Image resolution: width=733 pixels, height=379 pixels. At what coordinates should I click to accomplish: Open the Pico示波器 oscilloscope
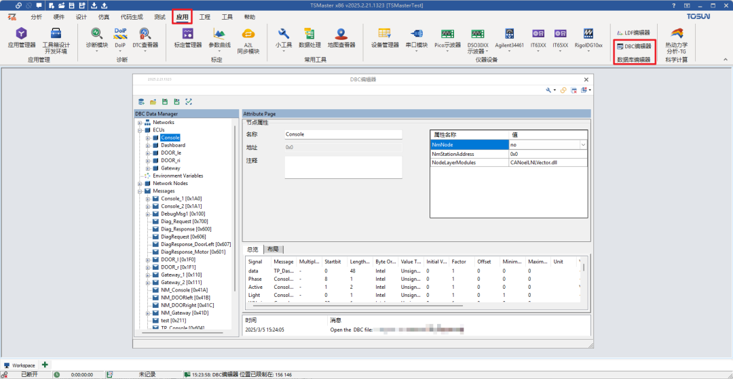click(x=447, y=37)
